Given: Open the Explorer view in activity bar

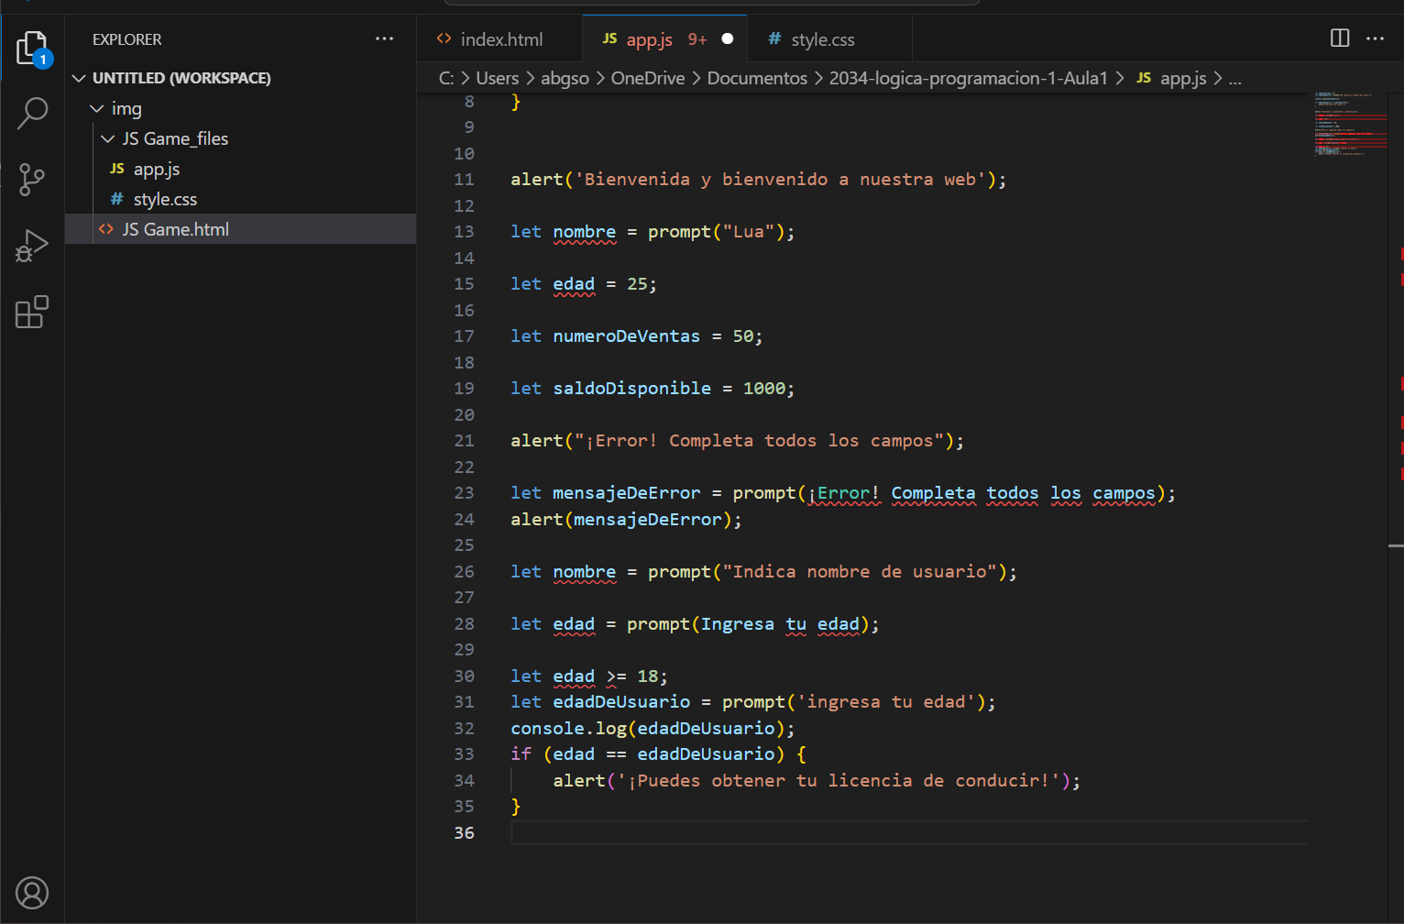Looking at the screenshot, I should pos(32,49).
